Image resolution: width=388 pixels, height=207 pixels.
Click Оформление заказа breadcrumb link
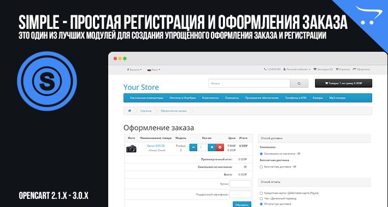[173, 111]
